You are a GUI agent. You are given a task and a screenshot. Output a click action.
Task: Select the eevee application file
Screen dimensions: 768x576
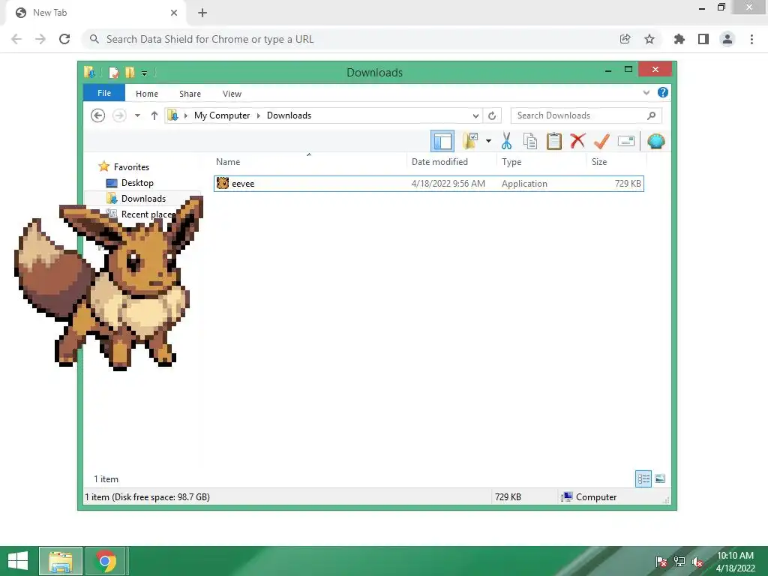tap(428, 184)
